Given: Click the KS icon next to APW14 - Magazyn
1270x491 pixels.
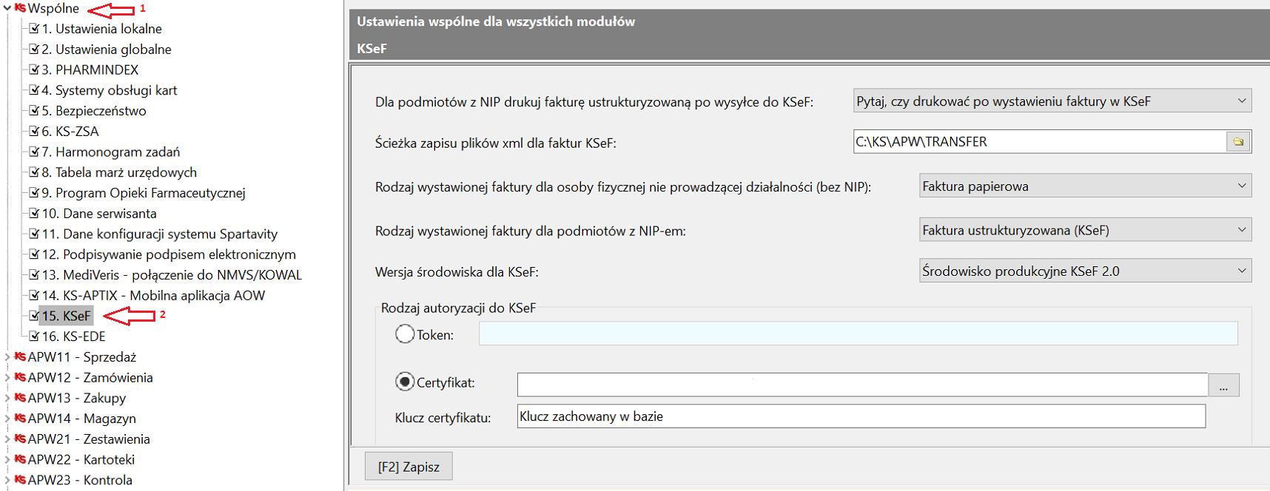Looking at the screenshot, I should tap(20, 419).
